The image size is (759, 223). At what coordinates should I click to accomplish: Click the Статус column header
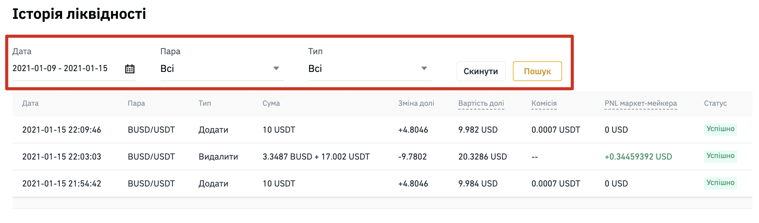pyautogui.click(x=715, y=103)
